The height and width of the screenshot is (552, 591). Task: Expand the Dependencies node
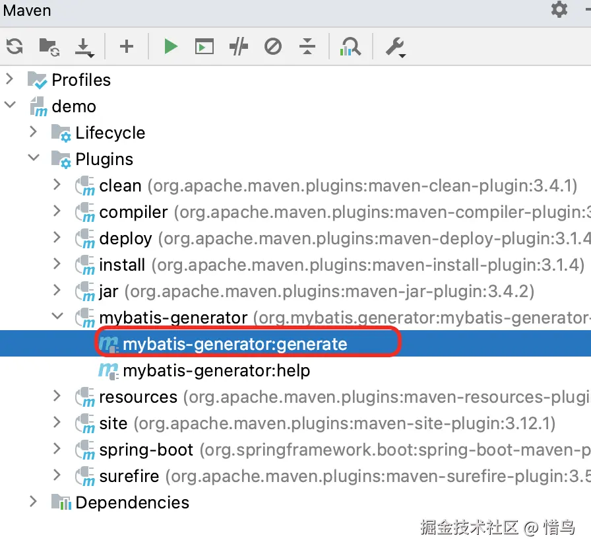click(x=33, y=501)
